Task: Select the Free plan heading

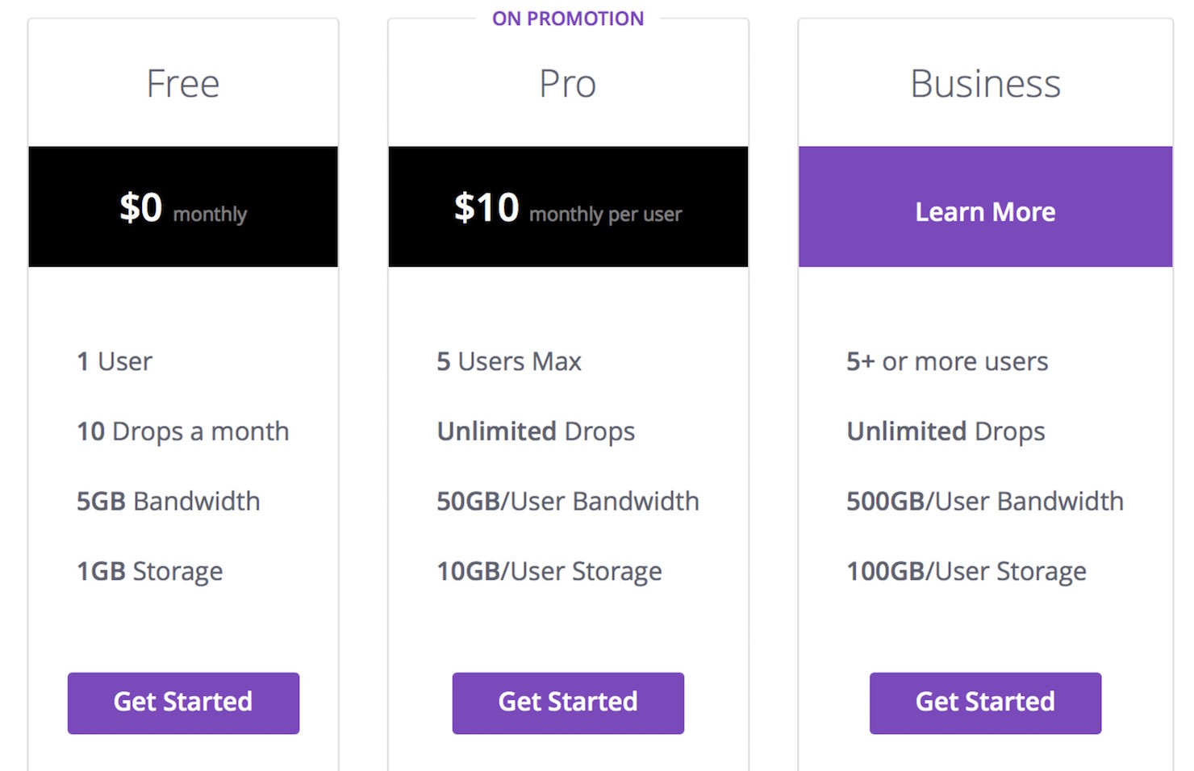Action: tap(183, 84)
